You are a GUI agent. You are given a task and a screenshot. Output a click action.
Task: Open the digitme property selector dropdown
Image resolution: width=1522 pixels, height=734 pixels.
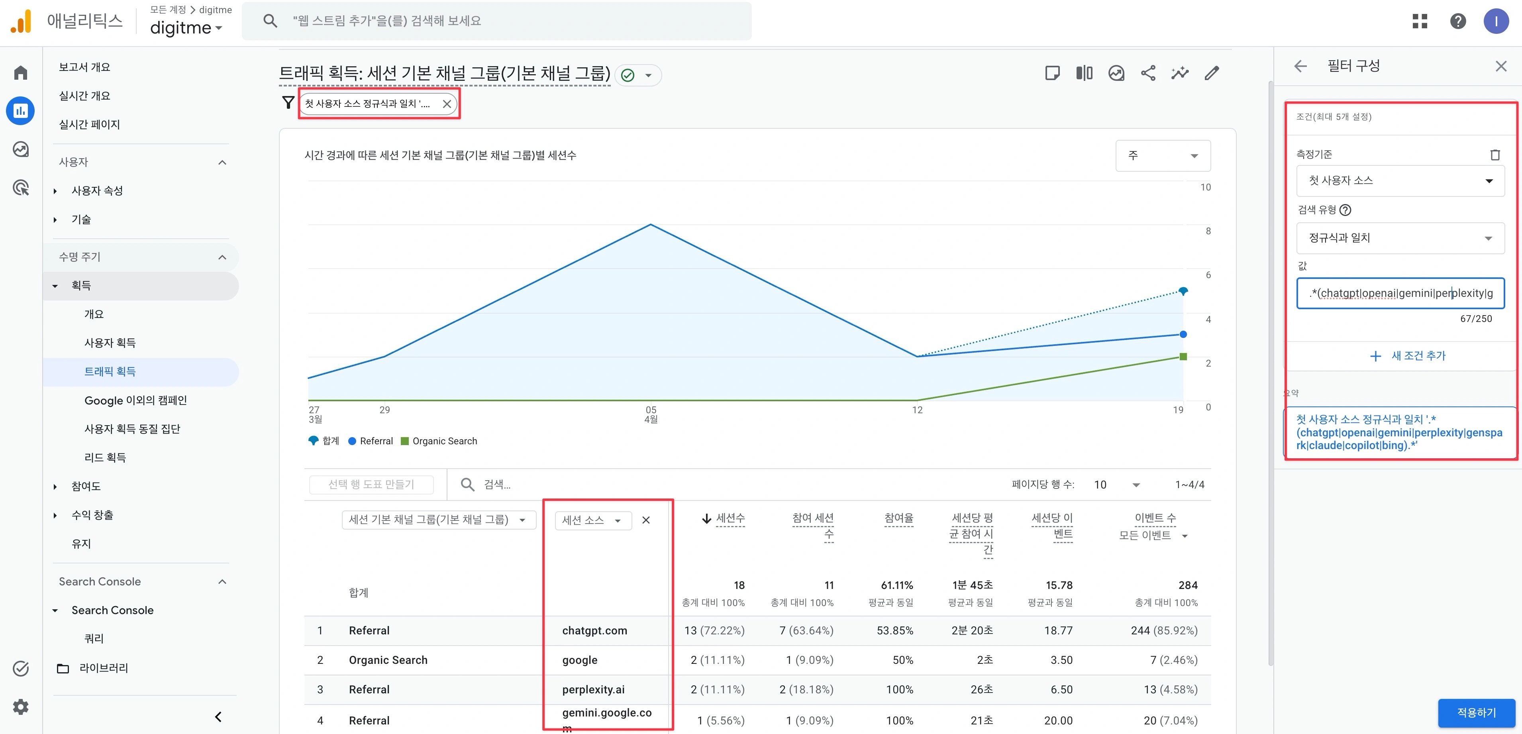pyautogui.click(x=186, y=28)
